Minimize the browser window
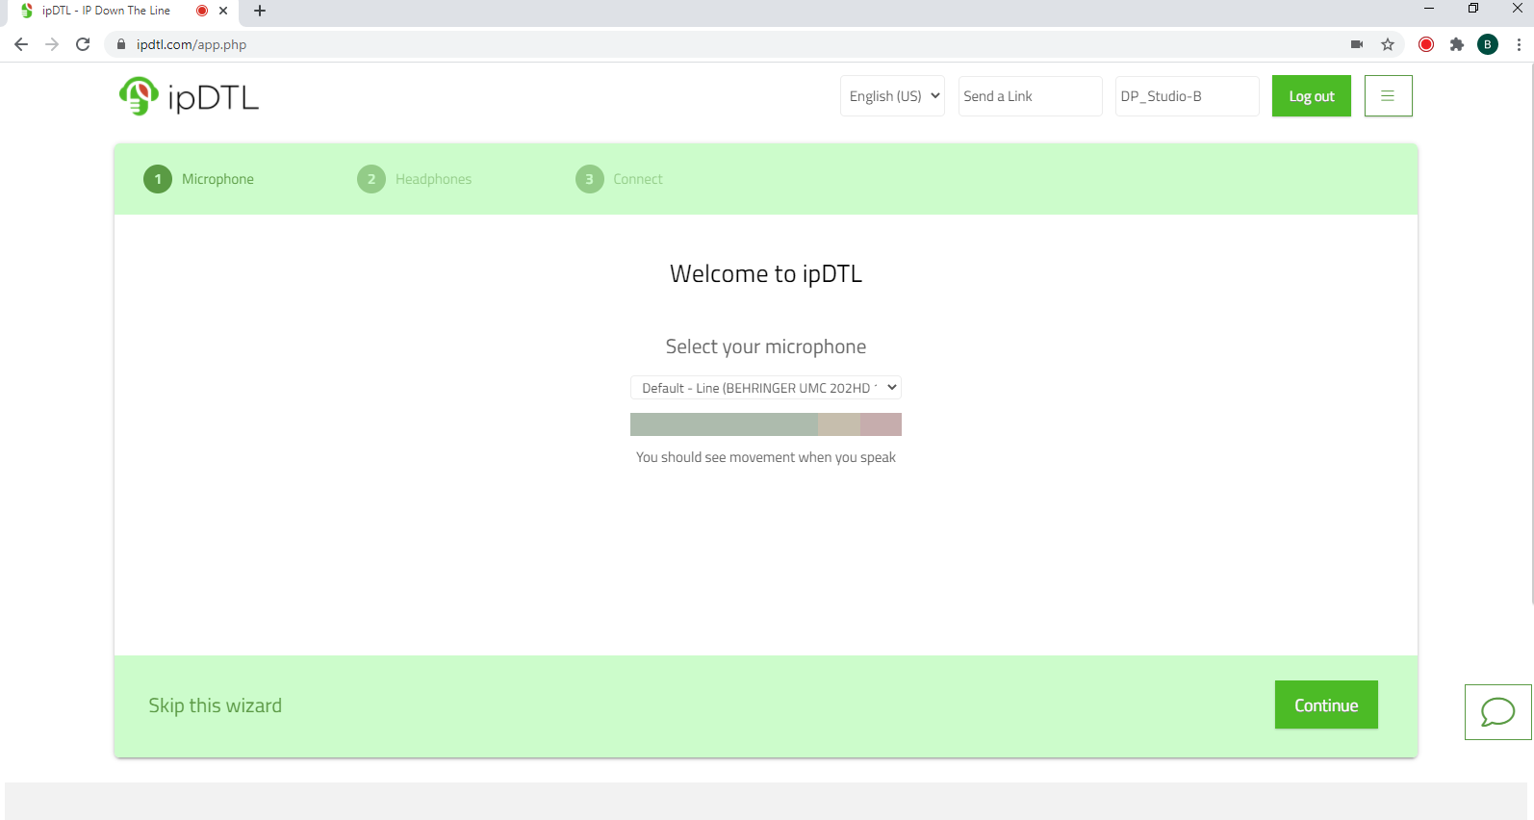This screenshot has width=1534, height=820. pyautogui.click(x=1429, y=9)
